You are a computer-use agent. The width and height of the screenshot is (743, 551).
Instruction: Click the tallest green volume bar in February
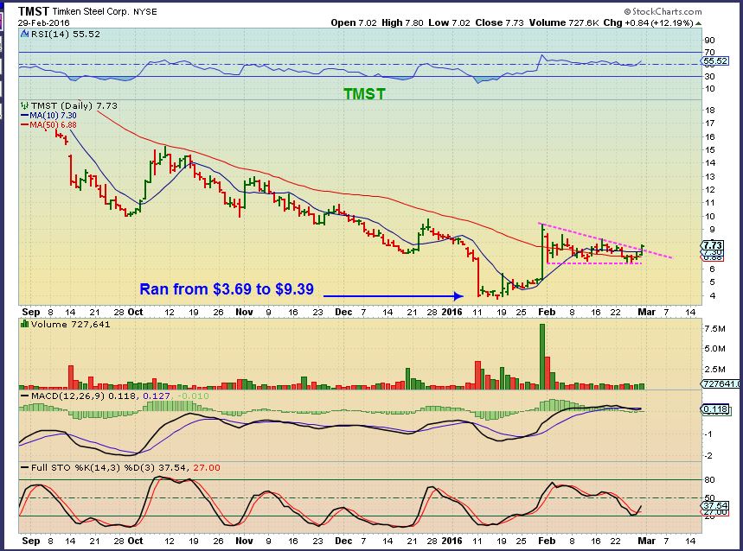pyautogui.click(x=542, y=356)
